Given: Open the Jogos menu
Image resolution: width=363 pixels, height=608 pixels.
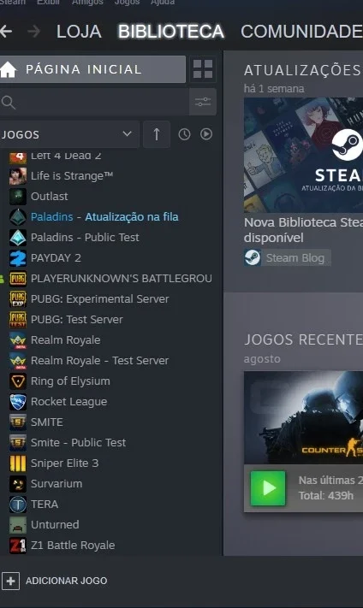Looking at the screenshot, I should (127, 3).
